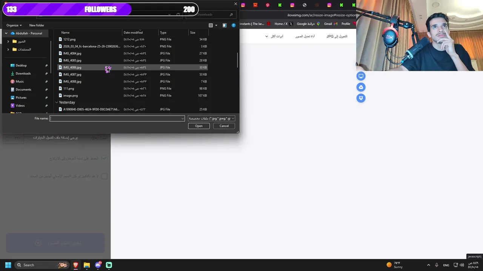Click the microphone tray icon
Image resolution: width=483 pixels, height=271 pixels.
tap(437, 265)
